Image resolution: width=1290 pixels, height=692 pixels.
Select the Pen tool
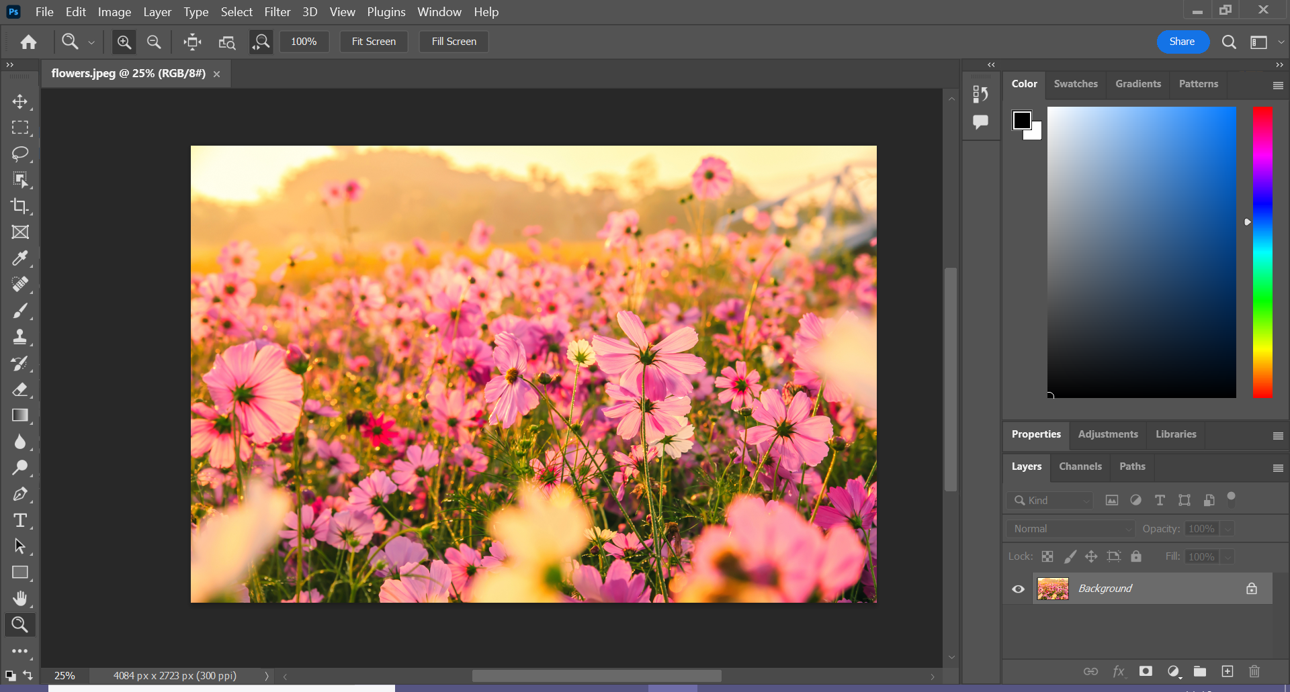[20, 494]
